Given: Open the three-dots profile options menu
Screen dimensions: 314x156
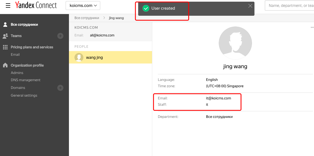Looking at the screenshot, I should tap(312, 27).
